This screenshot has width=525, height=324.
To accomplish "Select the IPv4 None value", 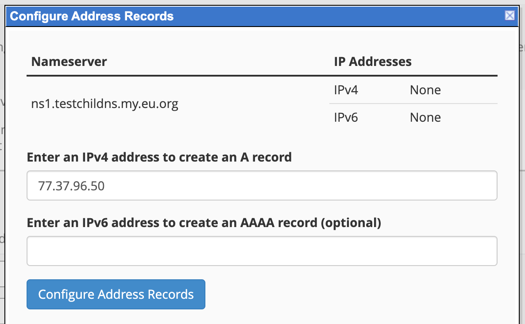I will (425, 90).
